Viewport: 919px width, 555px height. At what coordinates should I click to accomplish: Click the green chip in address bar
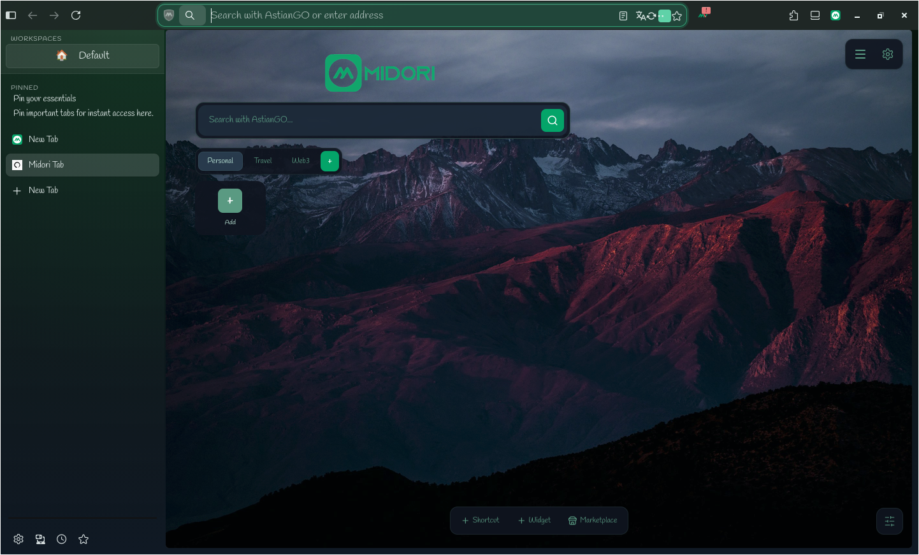tap(665, 16)
